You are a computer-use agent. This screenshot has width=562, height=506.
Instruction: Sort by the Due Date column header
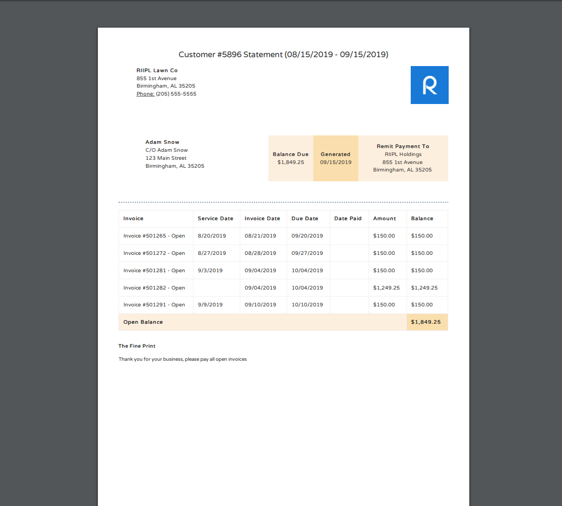tap(305, 218)
